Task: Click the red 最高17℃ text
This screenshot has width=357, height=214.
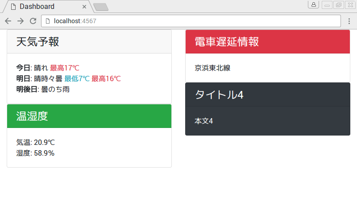Action: coord(65,68)
